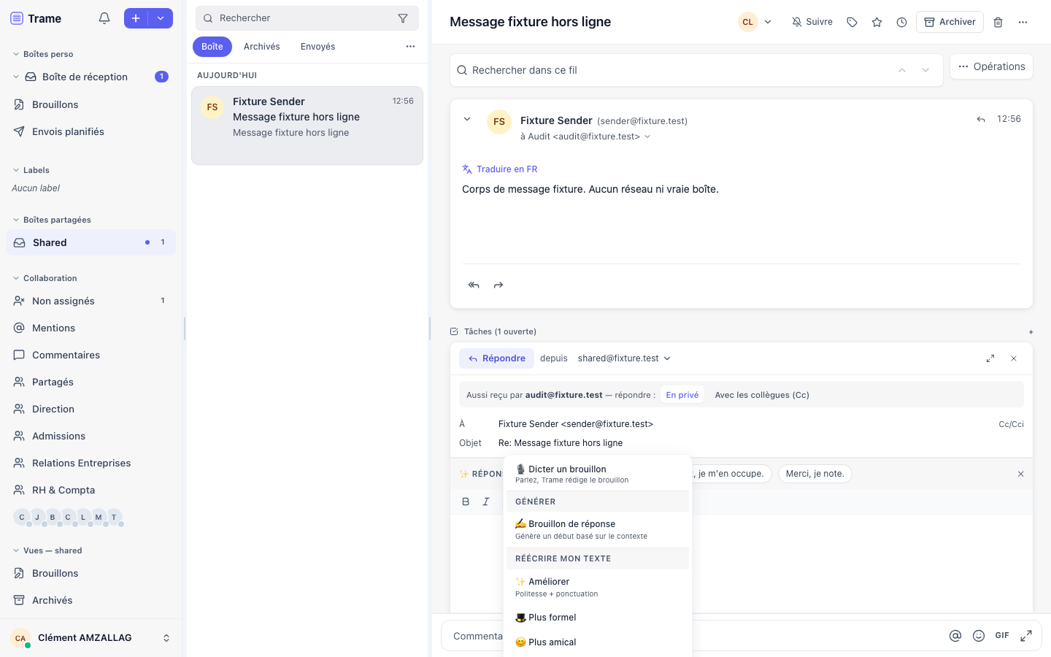Image resolution: width=1051 pixels, height=657 pixels.
Task: Choose Avec les collègues (Cc) option
Action: (x=762, y=395)
